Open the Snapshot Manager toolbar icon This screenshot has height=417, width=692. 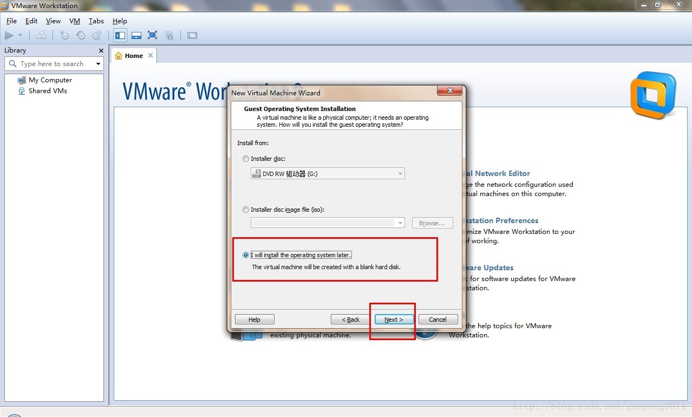[x=97, y=36]
